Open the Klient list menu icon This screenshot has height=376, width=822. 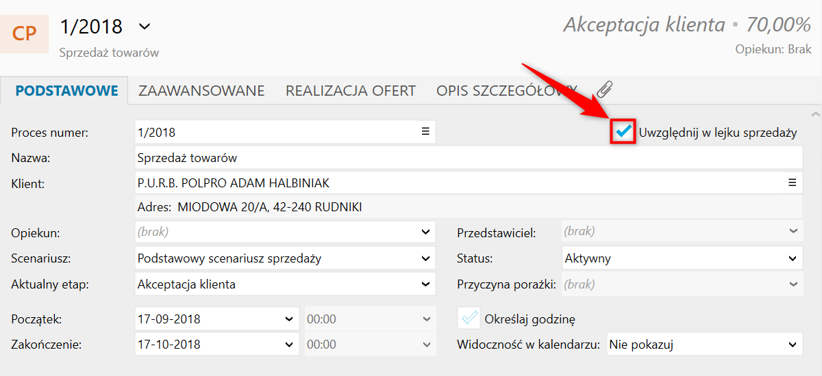792,183
